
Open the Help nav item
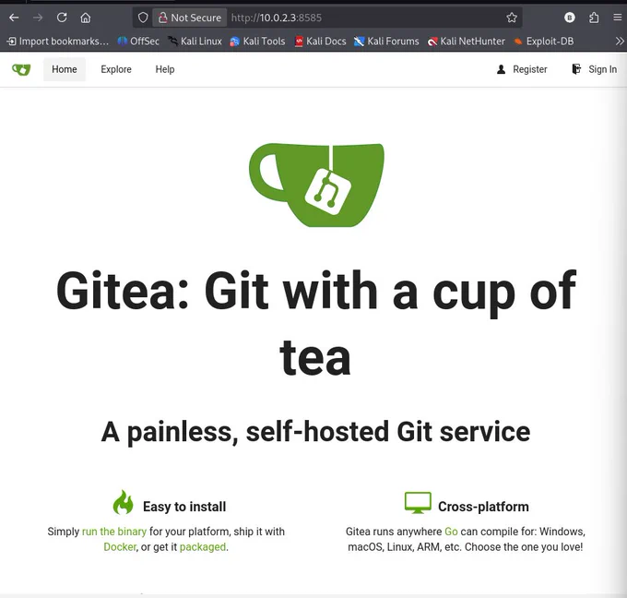pos(165,69)
